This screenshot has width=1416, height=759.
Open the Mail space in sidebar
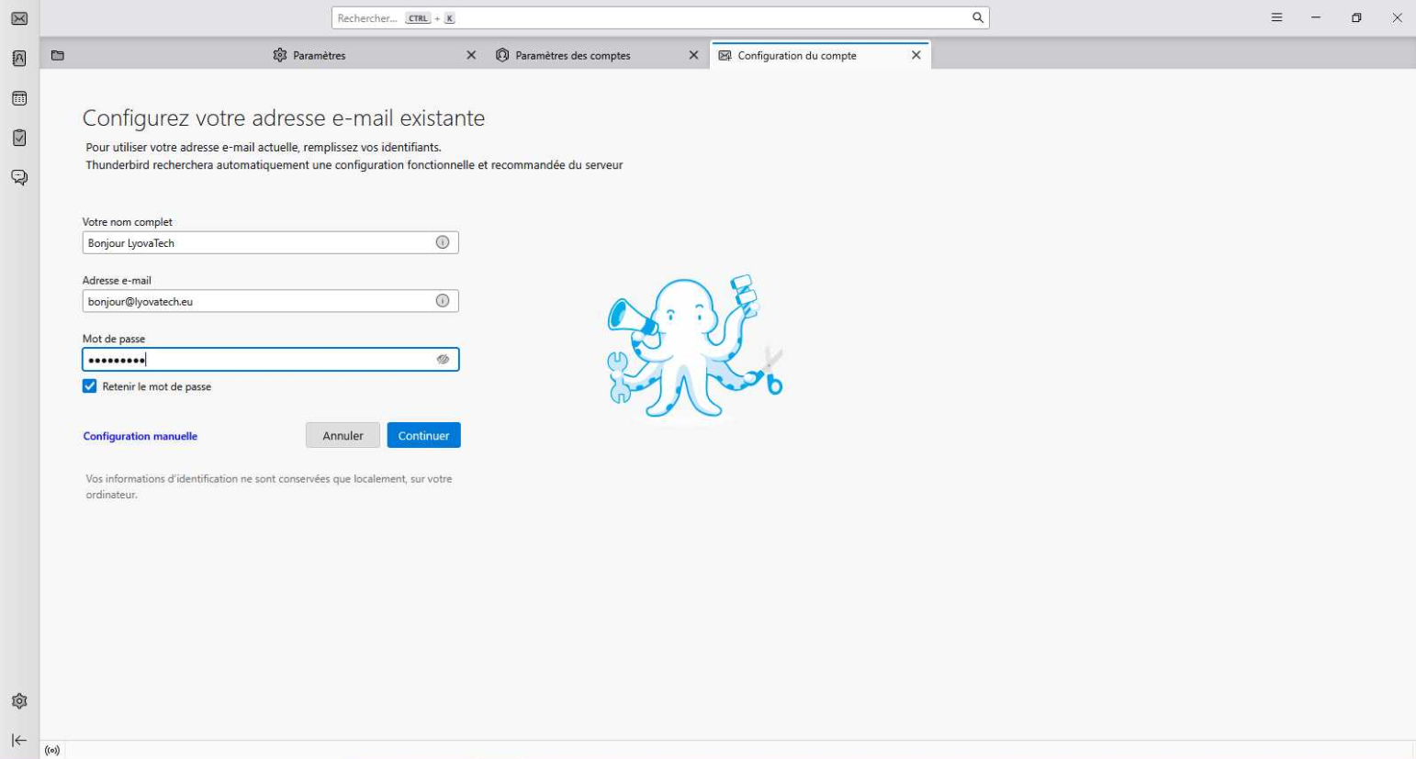(19, 18)
